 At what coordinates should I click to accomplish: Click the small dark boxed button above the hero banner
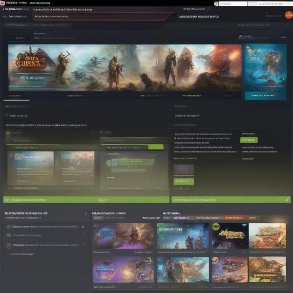click(19, 38)
